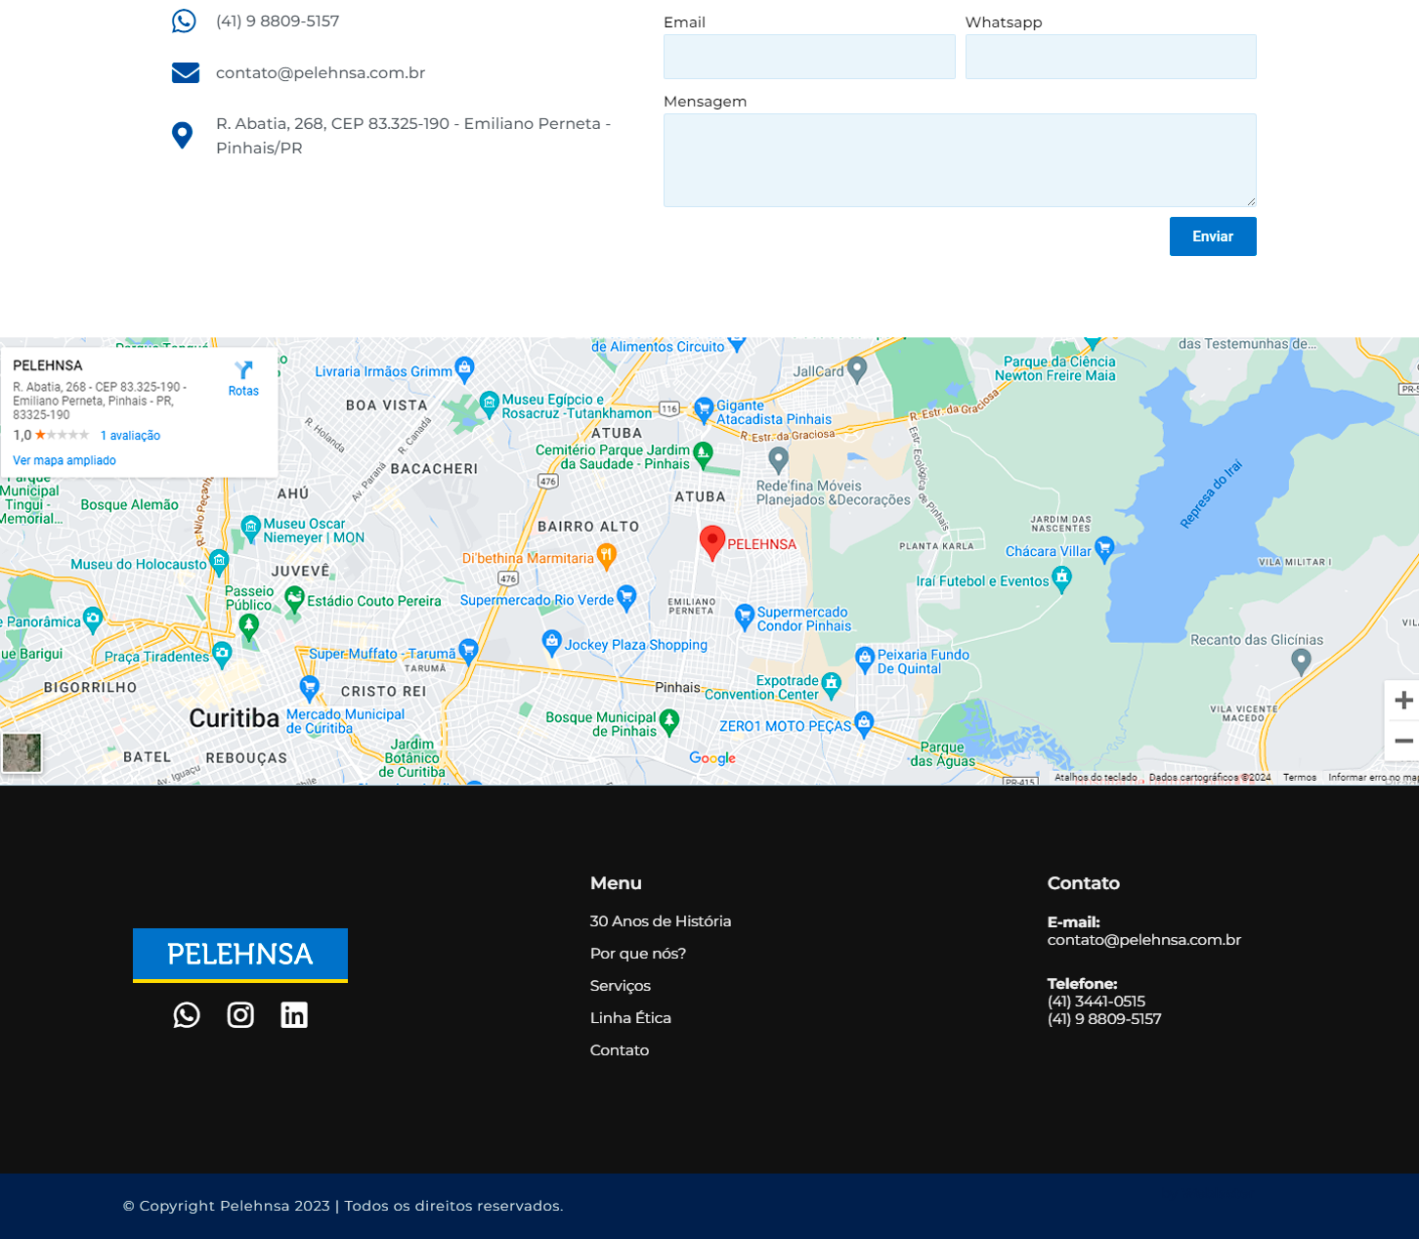Go to 30 Anos de História menu item
This screenshot has height=1239, width=1419.
point(660,921)
